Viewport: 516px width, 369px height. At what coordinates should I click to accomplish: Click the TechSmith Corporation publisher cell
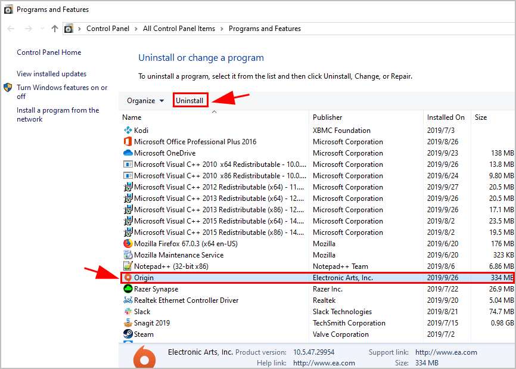[x=349, y=323]
